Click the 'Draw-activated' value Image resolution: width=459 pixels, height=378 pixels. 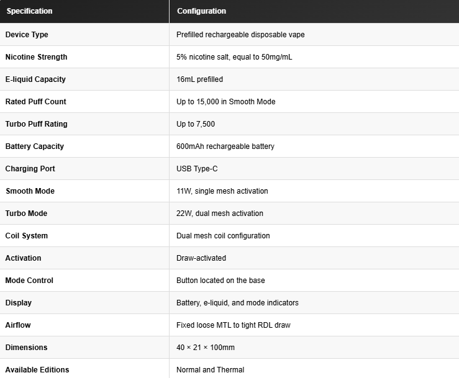point(201,258)
